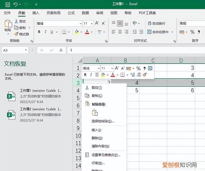Viewport: 205px width, 171px height.
Task: Click increase indent icon
Action: (141, 32)
